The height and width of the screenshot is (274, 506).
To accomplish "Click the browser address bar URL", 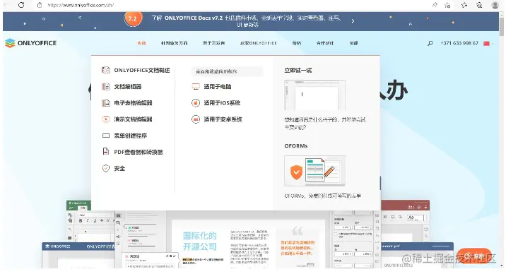I will pos(81,5).
